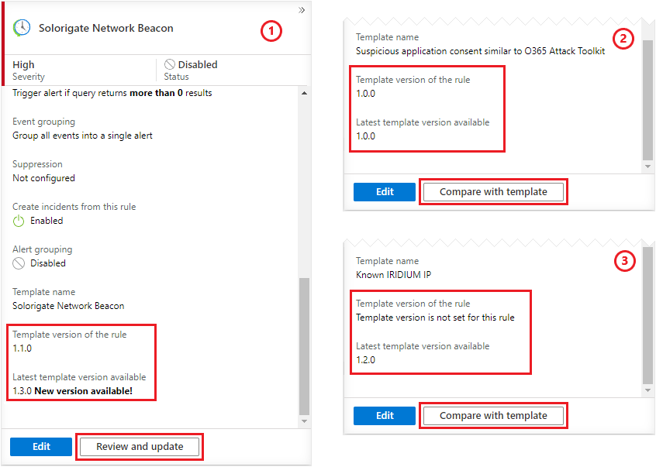The height and width of the screenshot is (467, 656).
Task: Click 'Trigger alert if query returns more than 0 results'
Action: 112,93
